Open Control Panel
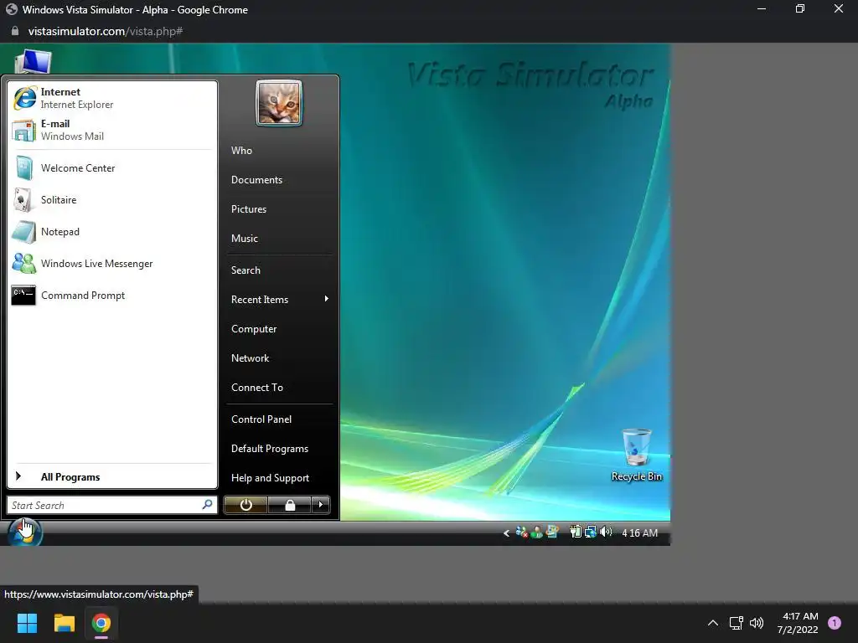This screenshot has width=858, height=643. (x=279, y=419)
